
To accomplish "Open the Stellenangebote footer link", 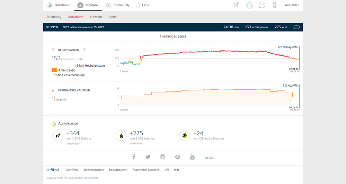I will tap(94, 170).
